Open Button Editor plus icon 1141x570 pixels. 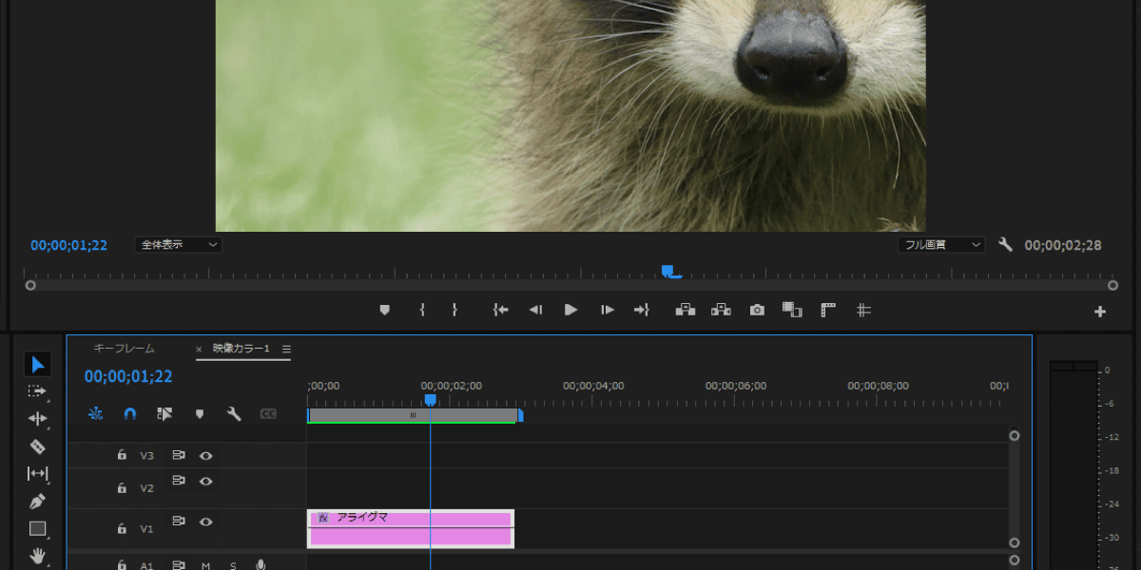coord(1100,312)
